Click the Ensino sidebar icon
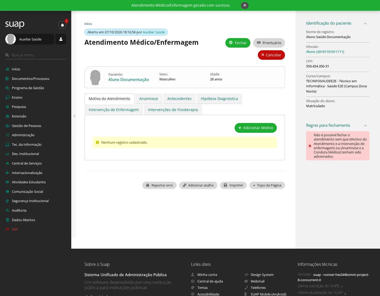Screen dimensions: 380x296 click(7, 97)
